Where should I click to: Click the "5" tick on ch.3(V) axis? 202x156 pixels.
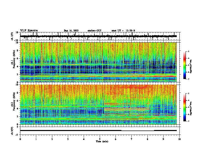coord(18,127)
